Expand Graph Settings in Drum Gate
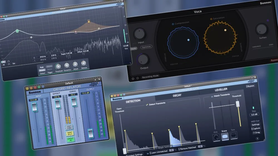278x156 pixels. click(165, 147)
